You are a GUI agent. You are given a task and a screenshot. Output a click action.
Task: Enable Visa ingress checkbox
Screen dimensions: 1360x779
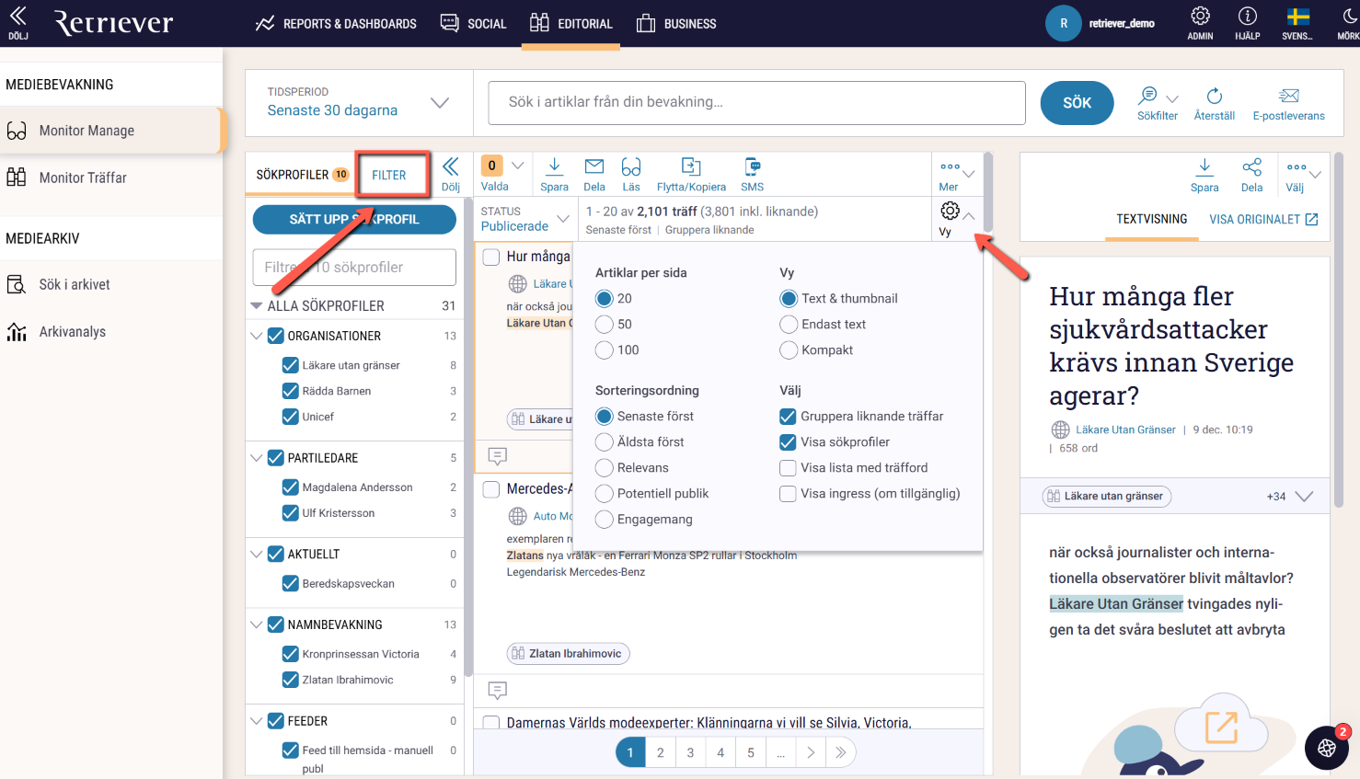pos(788,493)
